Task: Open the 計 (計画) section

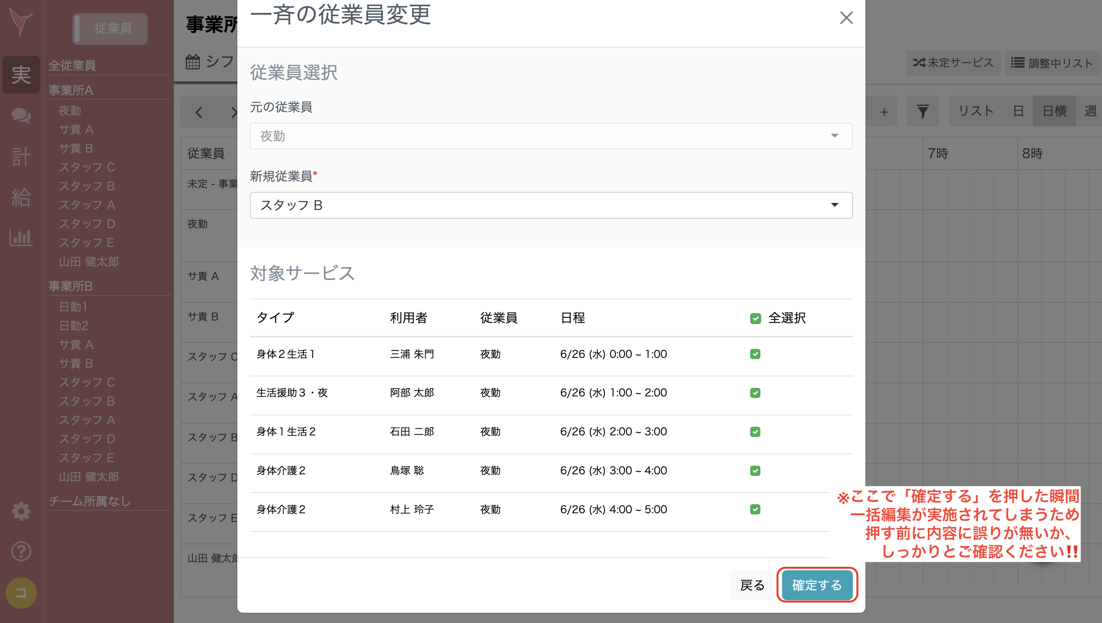Action: [x=20, y=157]
